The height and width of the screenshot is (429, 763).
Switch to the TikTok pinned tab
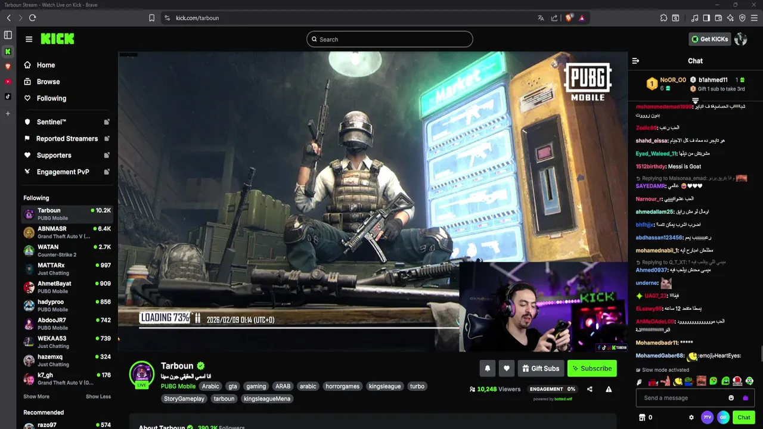click(8, 97)
